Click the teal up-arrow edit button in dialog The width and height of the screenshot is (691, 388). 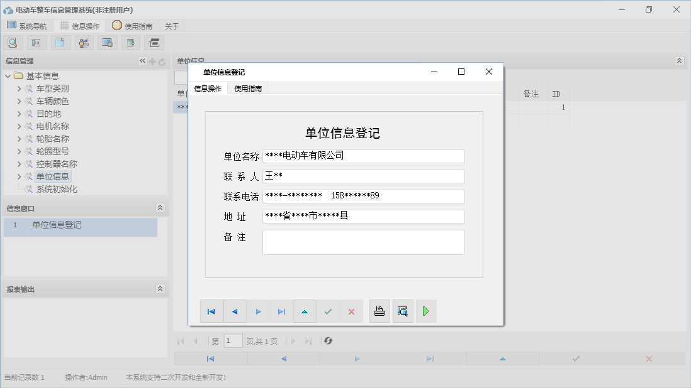pyautogui.click(x=305, y=311)
